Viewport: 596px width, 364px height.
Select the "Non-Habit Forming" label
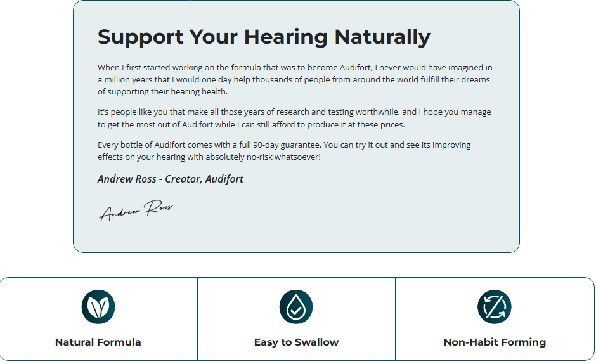(x=495, y=342)
